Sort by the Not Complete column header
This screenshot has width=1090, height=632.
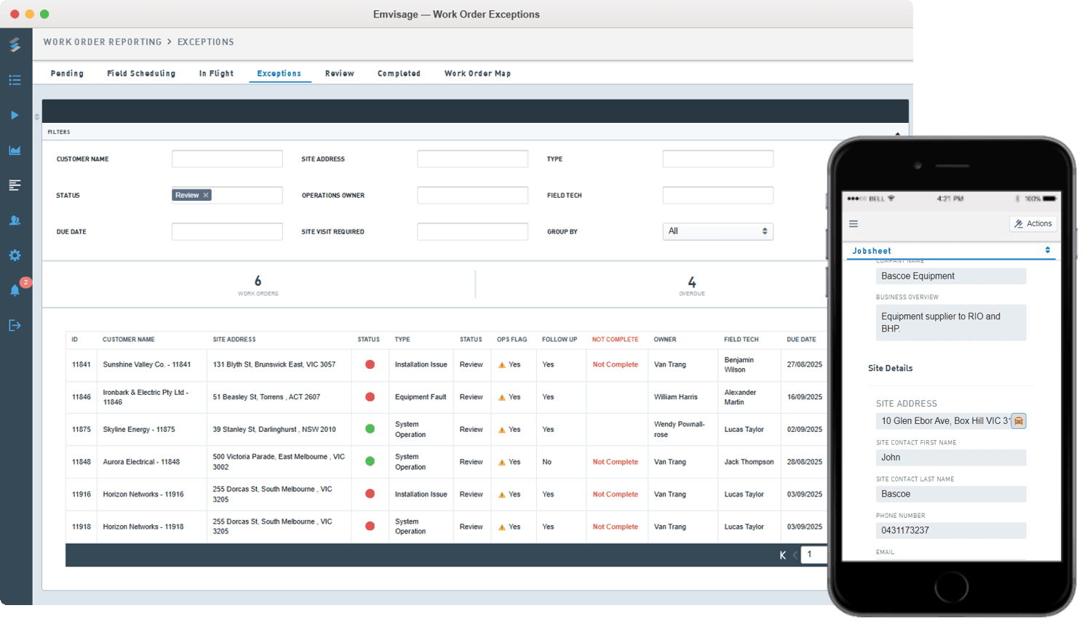615,340
